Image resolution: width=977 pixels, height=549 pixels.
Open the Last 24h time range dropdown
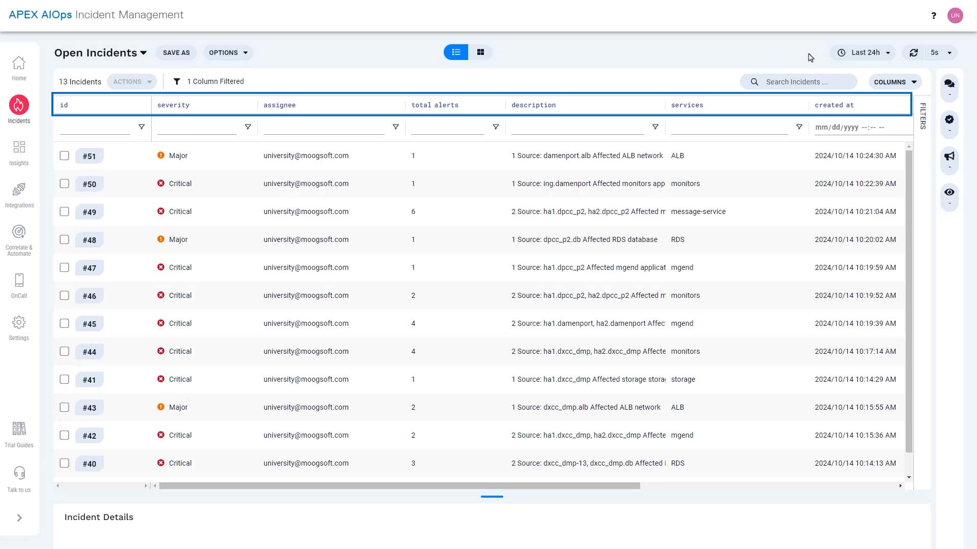[863, 53]
